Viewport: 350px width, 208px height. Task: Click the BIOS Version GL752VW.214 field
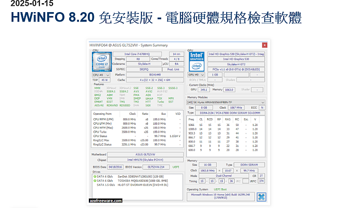(x=156, y=167)
